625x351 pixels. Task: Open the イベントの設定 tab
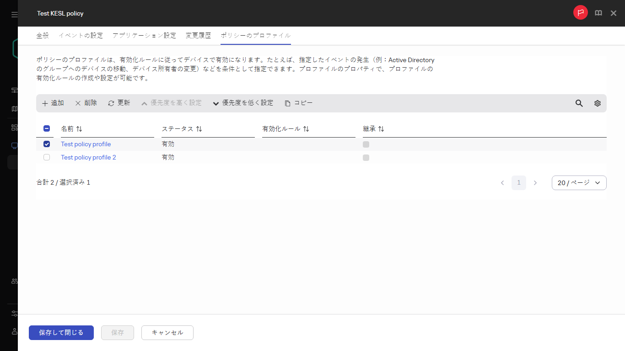[81, 35]
